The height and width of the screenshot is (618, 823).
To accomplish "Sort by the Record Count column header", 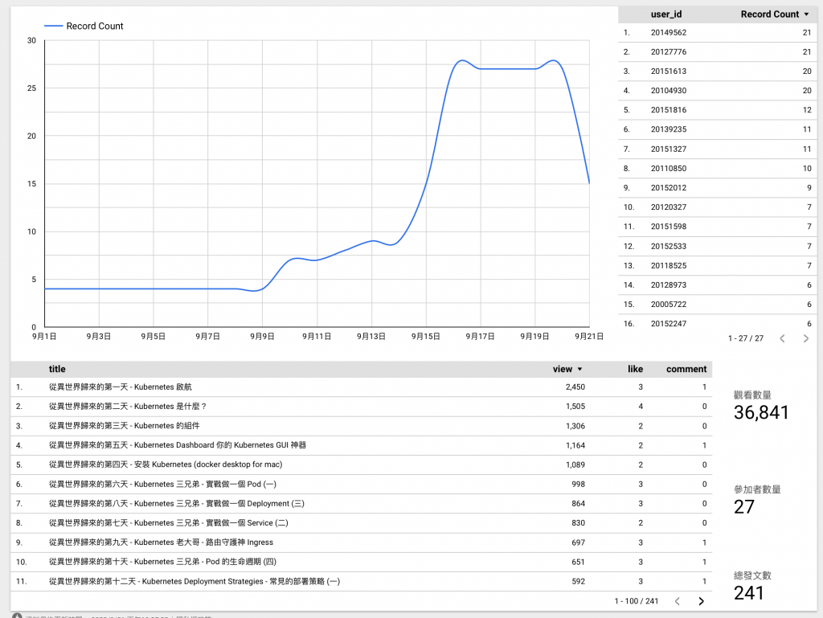I will tap(769, 14).
